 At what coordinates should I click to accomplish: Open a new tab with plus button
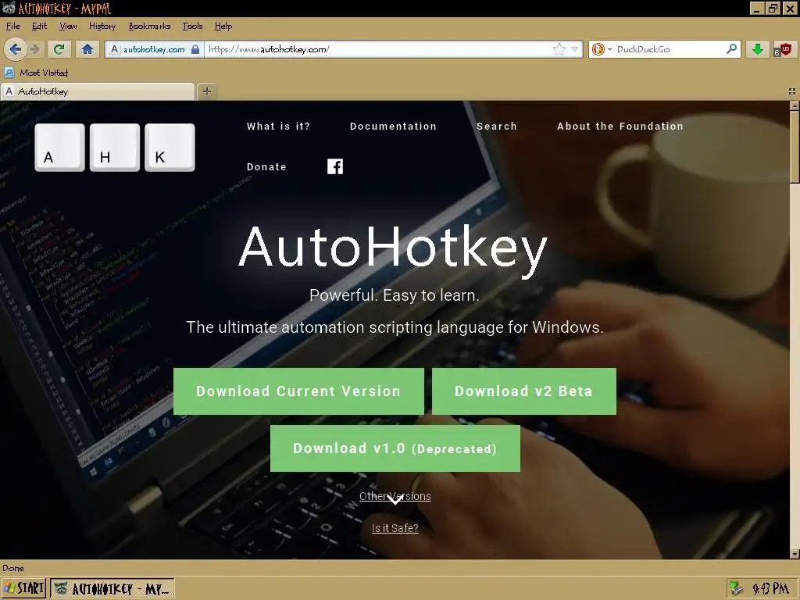206,91
